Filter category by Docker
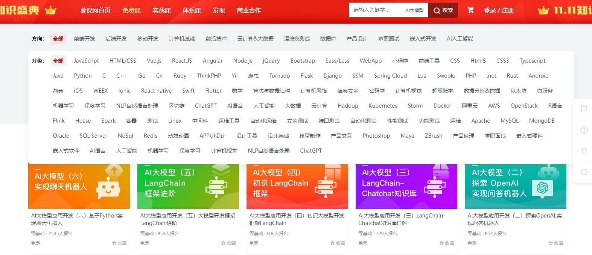Viewport: 592px width, 255px height. (x=442, y=106)
